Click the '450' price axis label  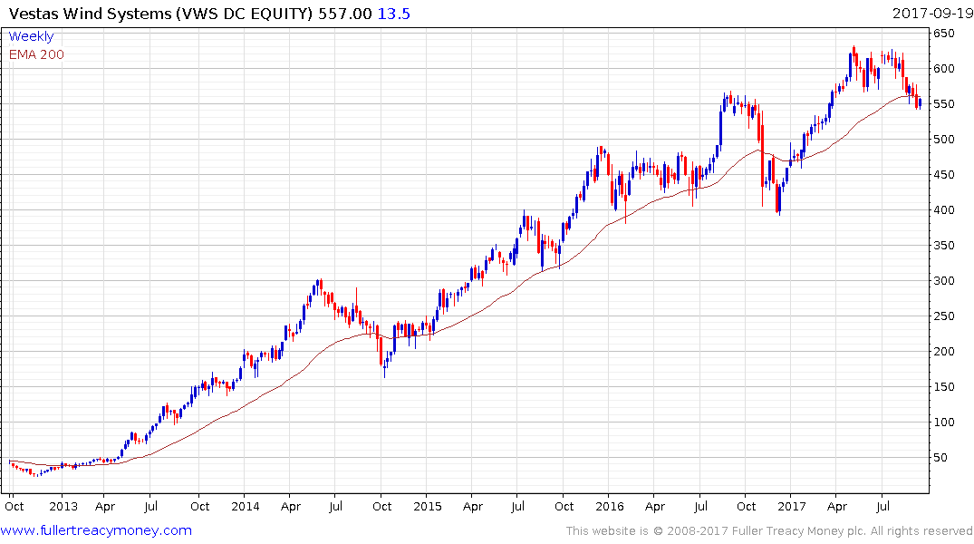(x=943, y=175)
